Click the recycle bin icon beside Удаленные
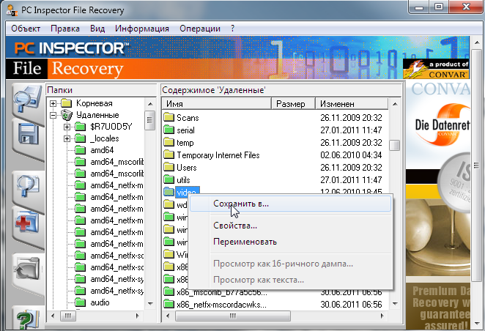Image resolution: width=485 pixels, height=331 pixels. pos(66,115)
